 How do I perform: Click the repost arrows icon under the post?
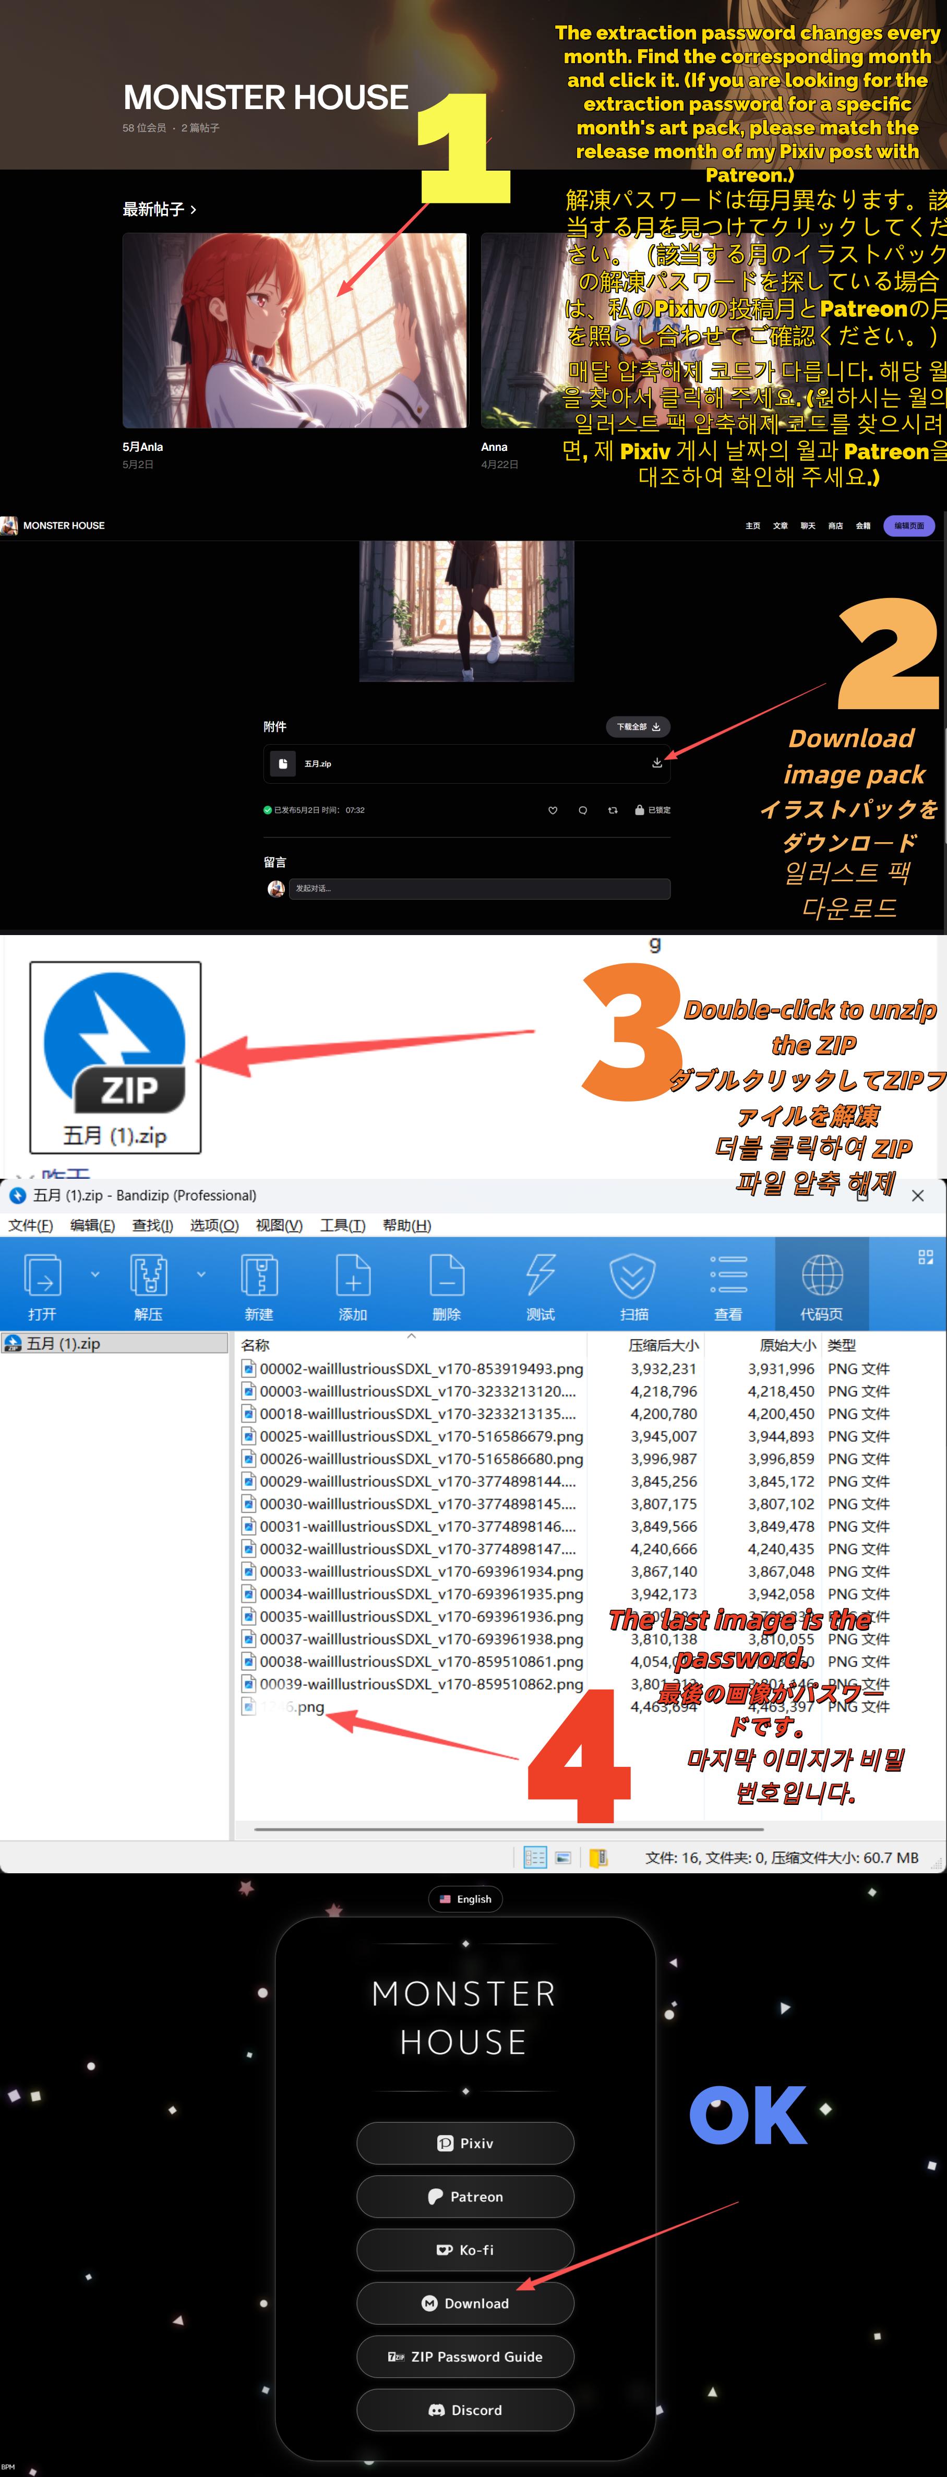tap(613, 810)
